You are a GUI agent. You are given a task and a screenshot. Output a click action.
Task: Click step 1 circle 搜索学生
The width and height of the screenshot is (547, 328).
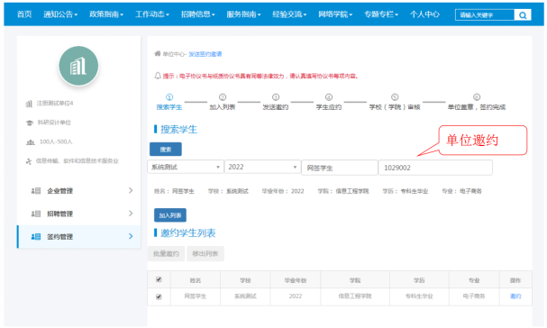click(x=169, y=97)
